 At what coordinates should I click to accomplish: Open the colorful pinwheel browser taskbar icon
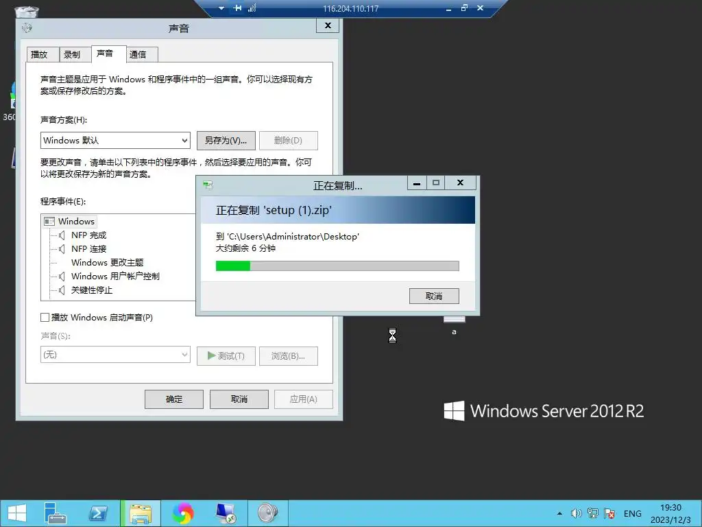pyautogui.click(x=183, y=513)
